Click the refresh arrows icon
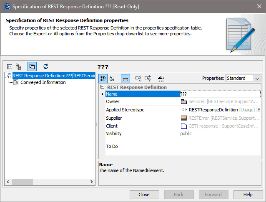266x202 pixels. 45,67
